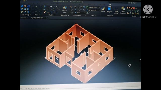The height and width of the screenshot is (90, 161).
Task: Click the red layer color swatch
Action: 134,8
